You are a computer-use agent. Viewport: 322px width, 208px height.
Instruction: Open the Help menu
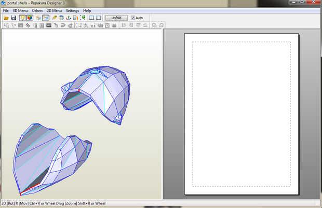point(87,11)
